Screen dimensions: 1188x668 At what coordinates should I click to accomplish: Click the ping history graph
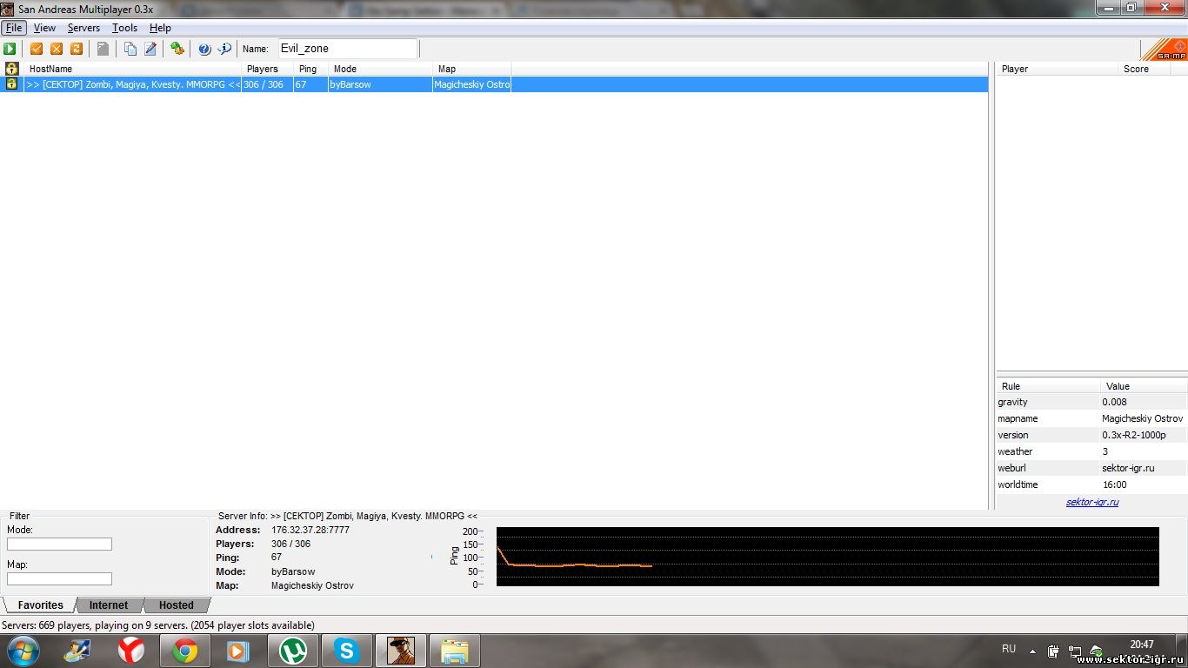coord(827,557)
